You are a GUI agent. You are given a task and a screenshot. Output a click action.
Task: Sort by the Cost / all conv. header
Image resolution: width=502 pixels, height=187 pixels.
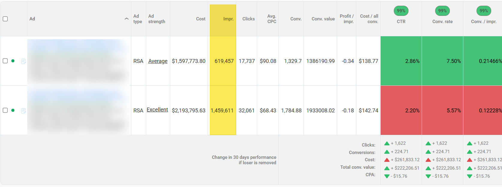[369, 19]
